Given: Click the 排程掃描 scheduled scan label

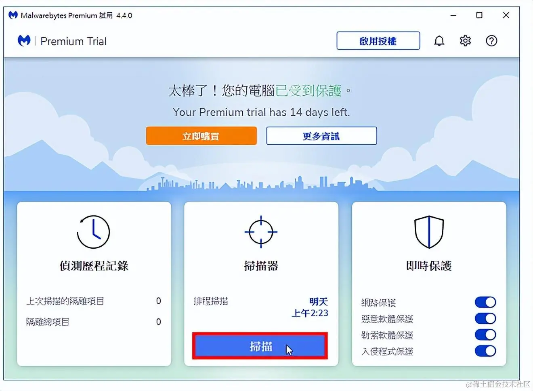Looking at the screenshot, I should point(211,301).
